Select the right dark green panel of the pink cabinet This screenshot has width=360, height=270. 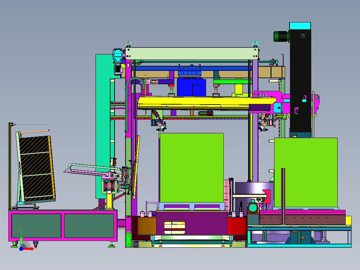(89, 226)
